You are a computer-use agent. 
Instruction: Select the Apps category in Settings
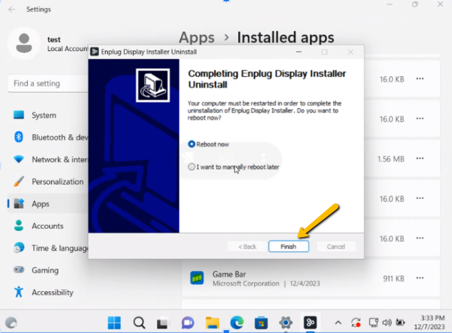point(48,204)
